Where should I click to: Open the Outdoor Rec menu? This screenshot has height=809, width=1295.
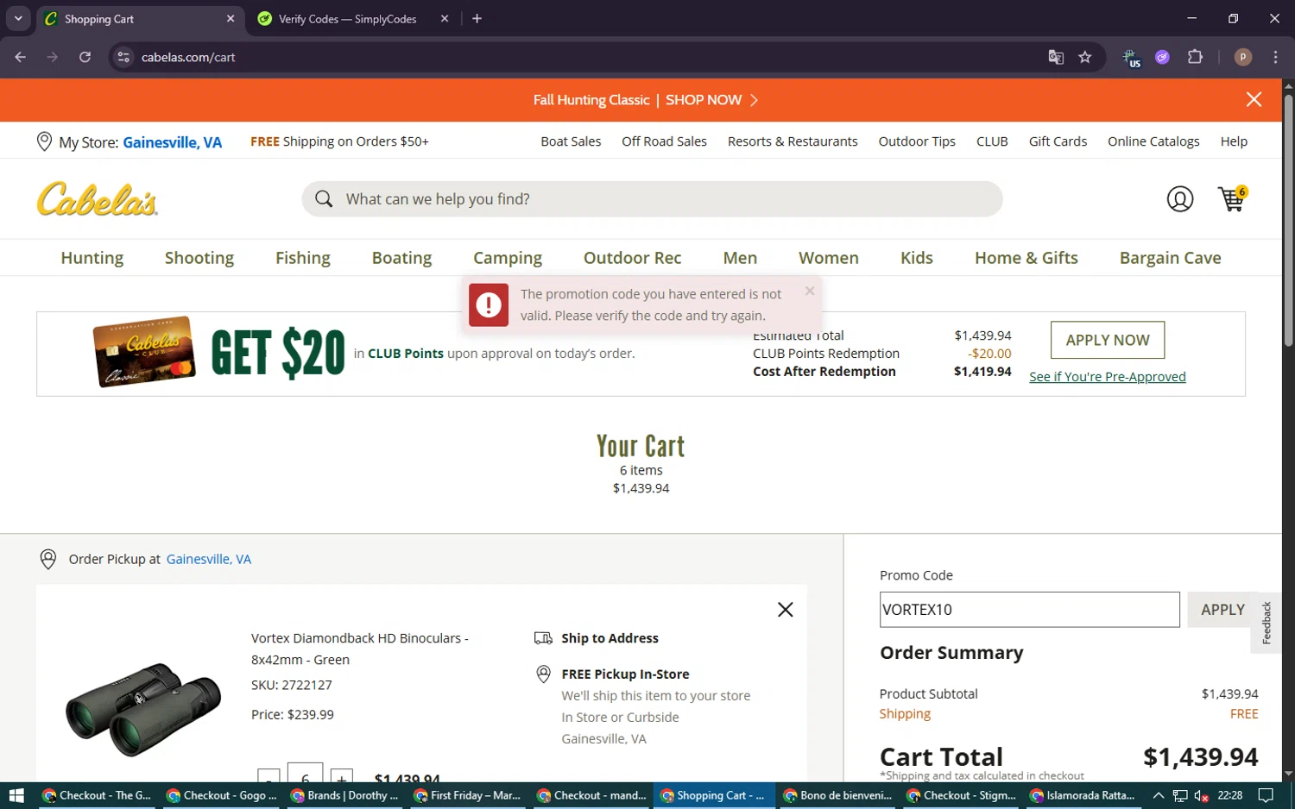tap(633, 258)
